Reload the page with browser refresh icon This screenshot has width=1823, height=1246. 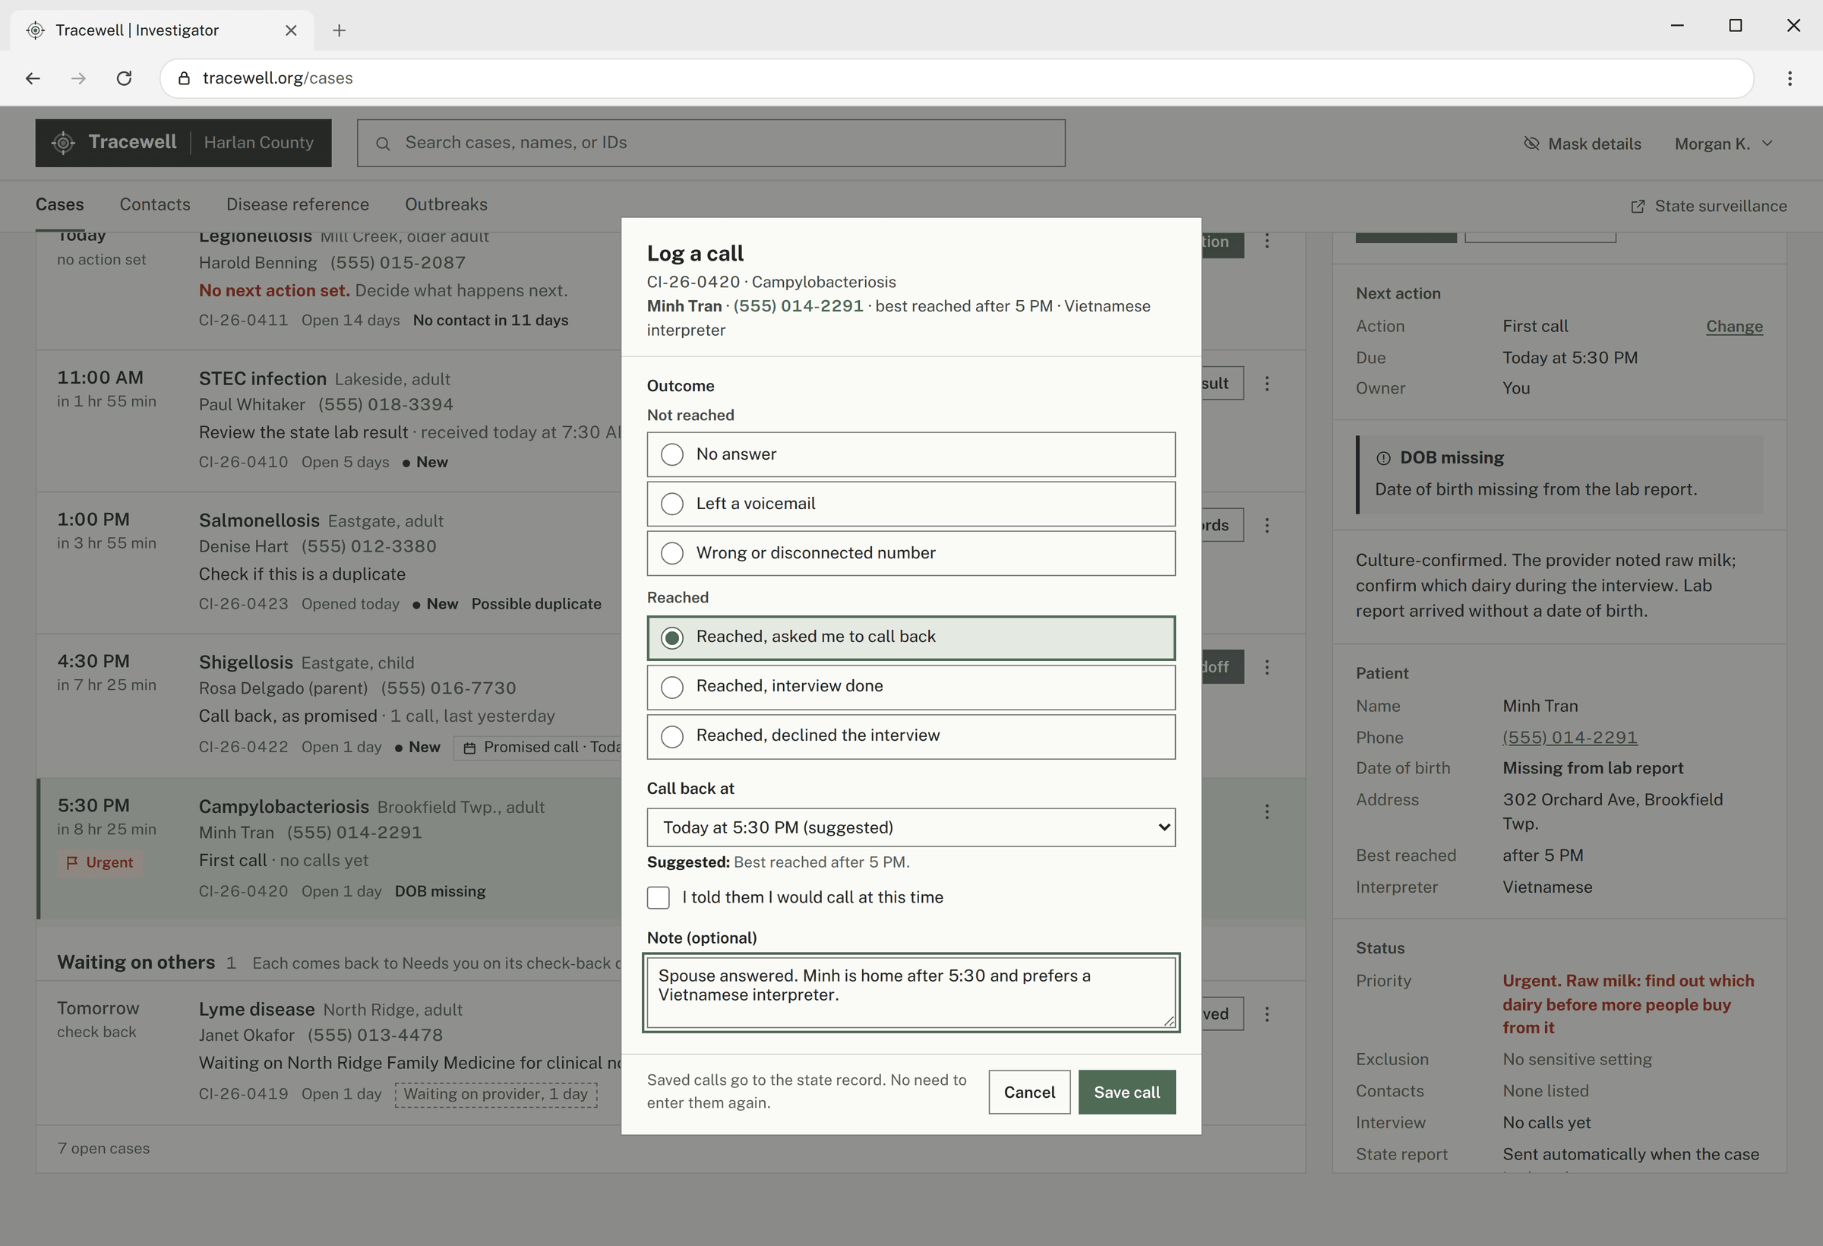pos(124,78)
